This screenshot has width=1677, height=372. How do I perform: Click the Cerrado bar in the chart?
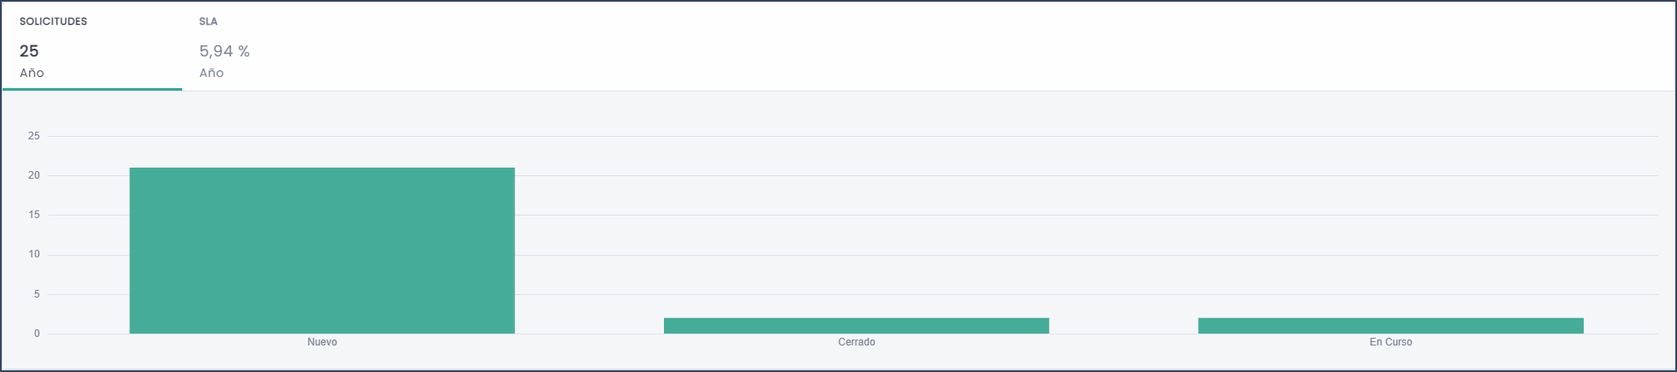(x=856, y=326)
